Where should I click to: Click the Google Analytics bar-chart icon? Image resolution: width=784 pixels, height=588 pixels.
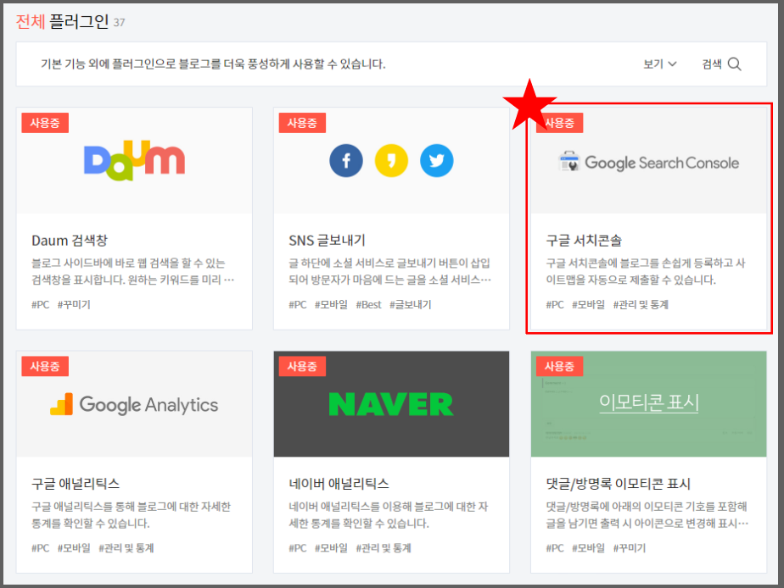(x=61, y=404)
